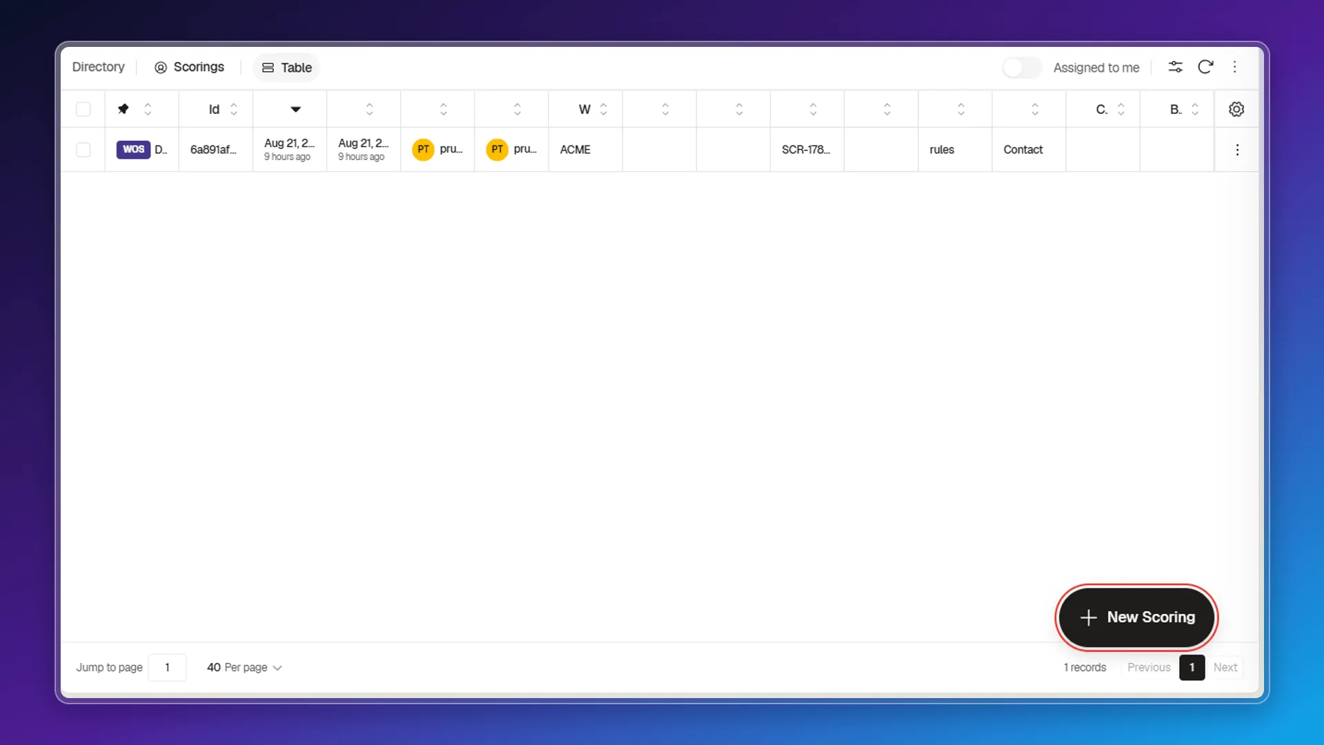
Task: Select page 1 in pagination
Action: pos(1192,667)
